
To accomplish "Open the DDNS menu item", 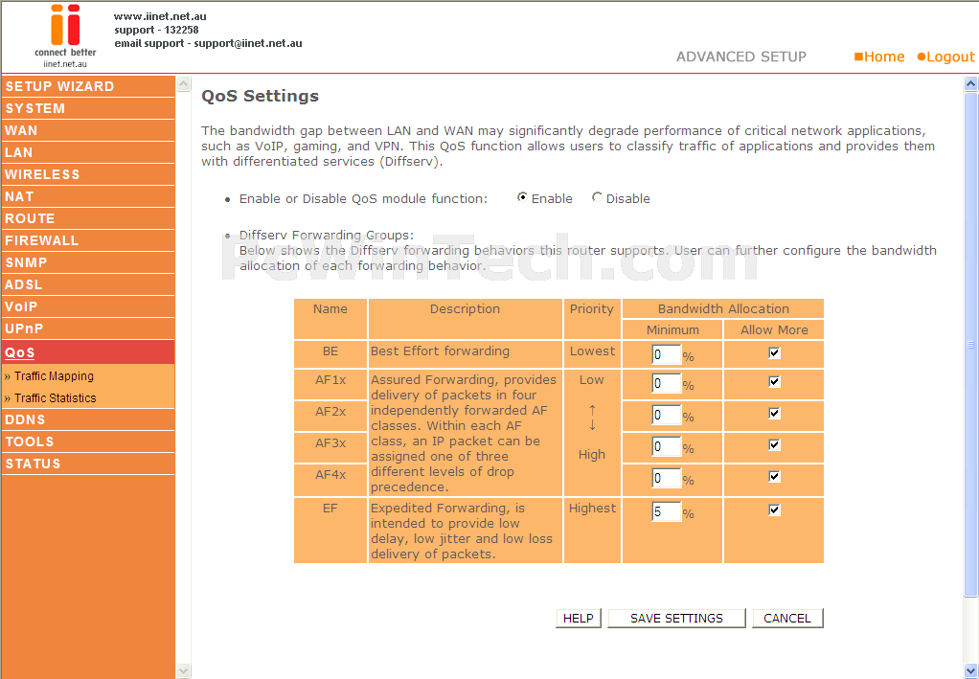I will [88, 419].
